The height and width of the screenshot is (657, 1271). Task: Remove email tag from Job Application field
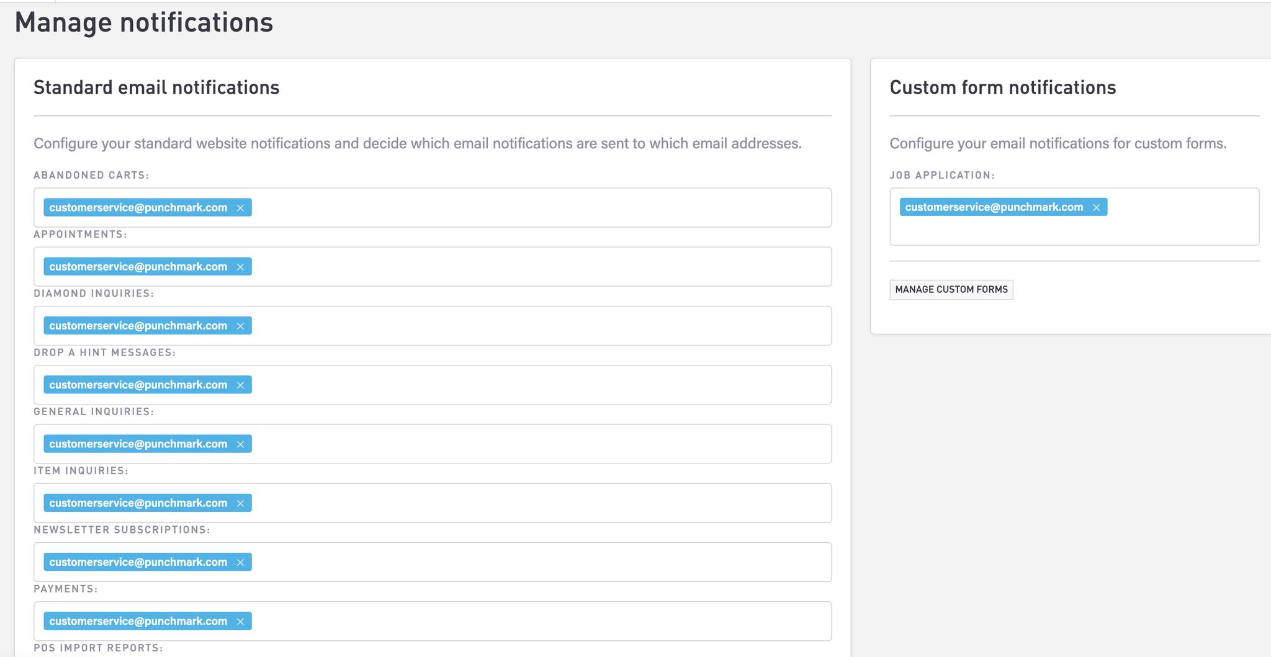point(1096,208)
